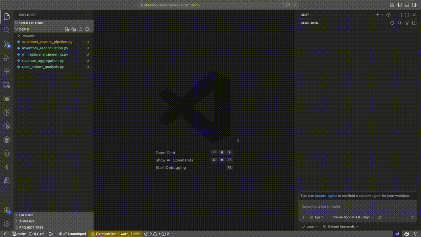Maximize the Chat panel
Screen dimensions: 421x237
click(407, 15)
